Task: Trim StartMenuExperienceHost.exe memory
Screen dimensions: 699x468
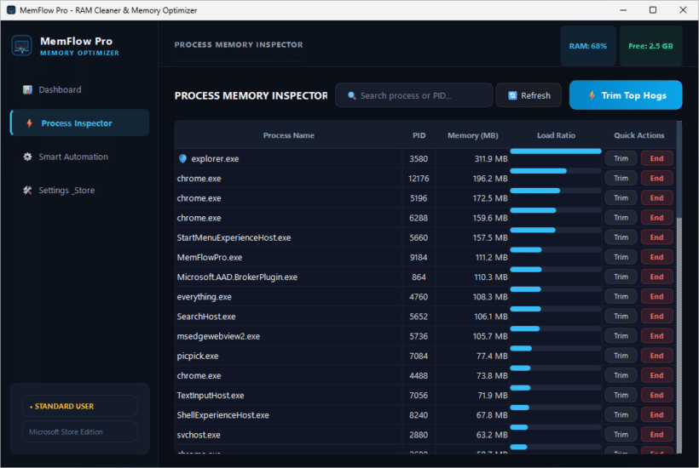Action: 621,237
